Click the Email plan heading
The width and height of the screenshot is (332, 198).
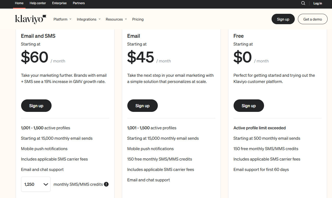pyautogui.click(x=134, y=36)
